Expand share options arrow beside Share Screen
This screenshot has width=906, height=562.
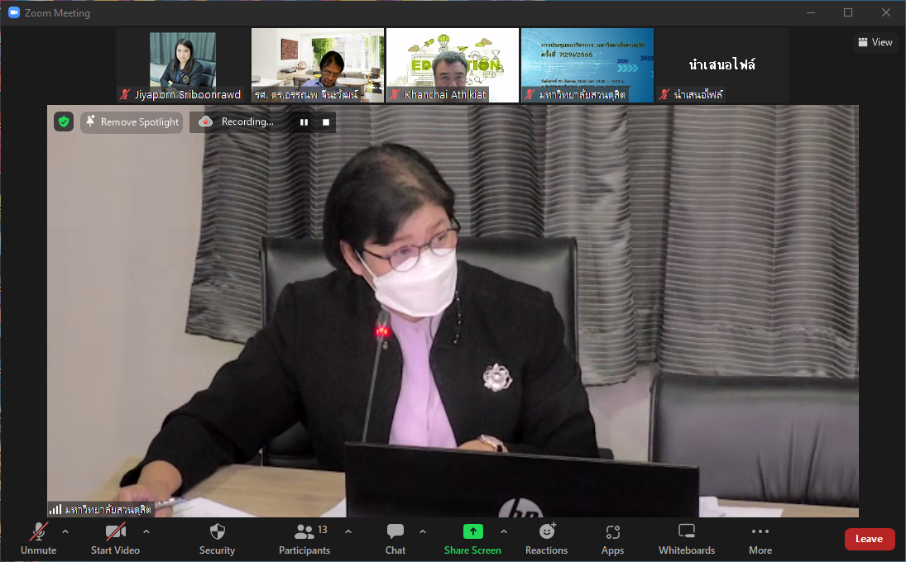pos(504,531)
